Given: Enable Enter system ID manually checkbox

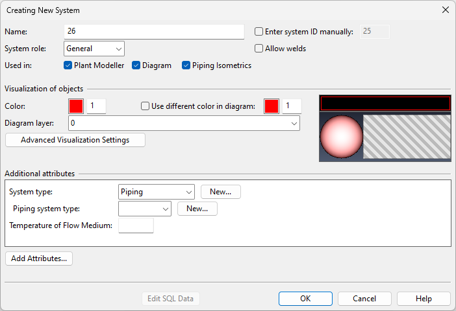Looking at the screenshot, I should tap(259, 31).
